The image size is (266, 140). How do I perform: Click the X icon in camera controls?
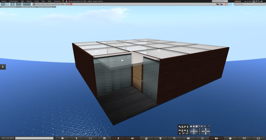[205, 126]
